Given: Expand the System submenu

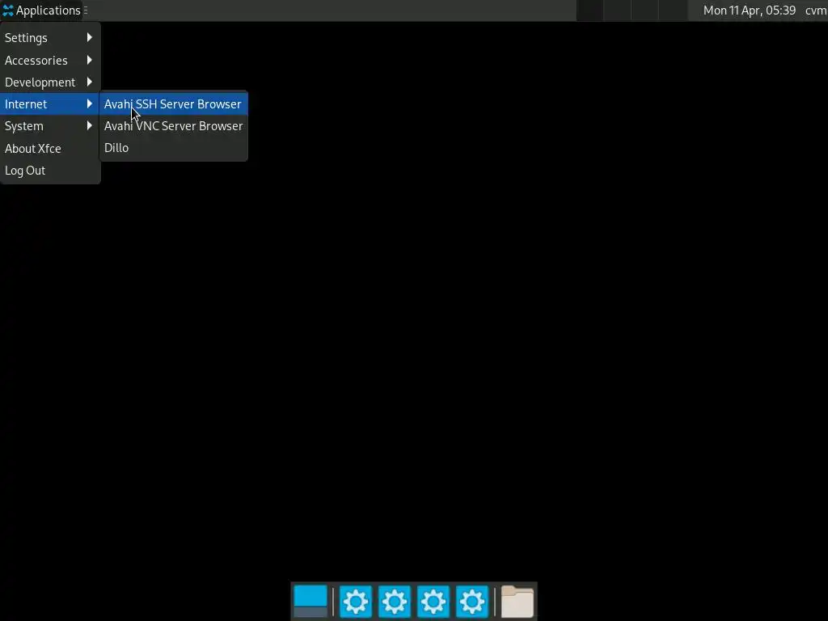Looking at the screenshot, I should pyautogui.click(x=50, y=126).
